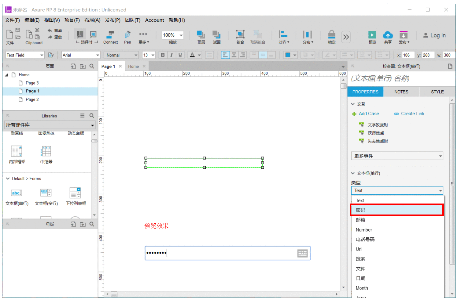461x303 pixels.
Task: Open the 编辑(E) menu
Action: (x=32, y=20)
